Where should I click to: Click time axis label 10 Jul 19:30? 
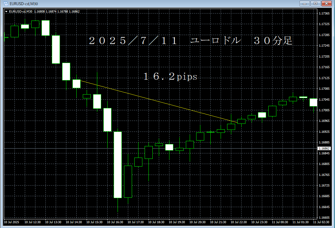(x=177, y=222)
